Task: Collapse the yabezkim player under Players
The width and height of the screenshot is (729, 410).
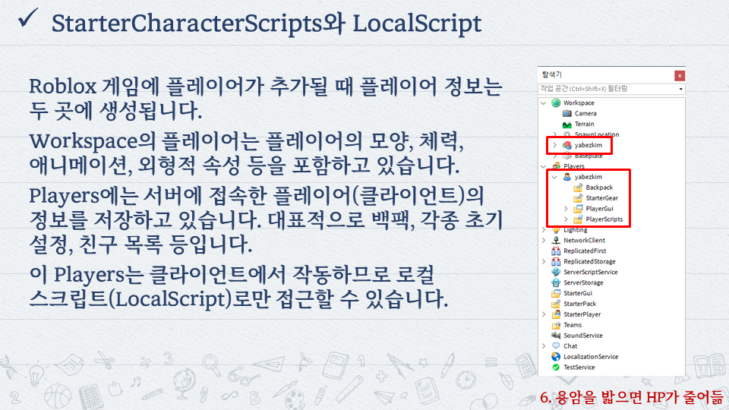Action: (554, 177)
